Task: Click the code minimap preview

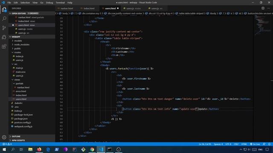Action: pyautogui.click(x=262, y=25)
